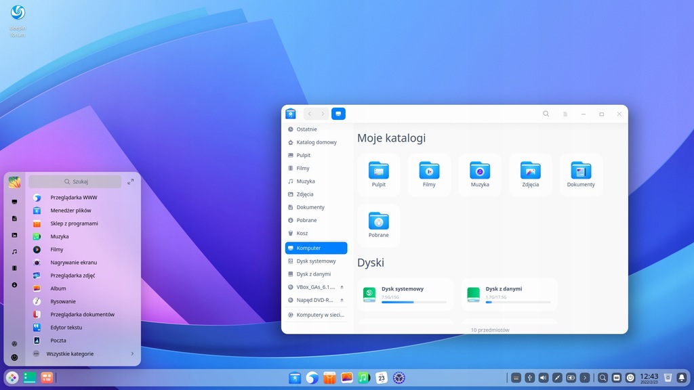Open notifications bell in the dock
Viewport: 694px width, 390px height.
[681, 378]
